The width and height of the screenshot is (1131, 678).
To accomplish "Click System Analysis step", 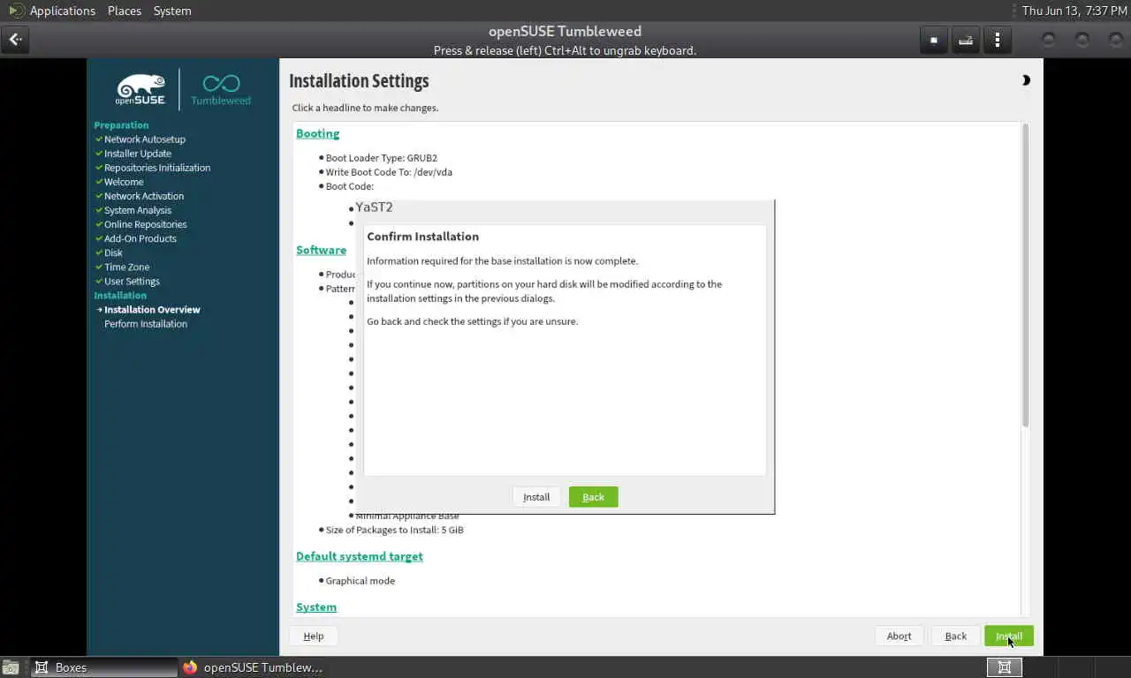I will point(138,210).
